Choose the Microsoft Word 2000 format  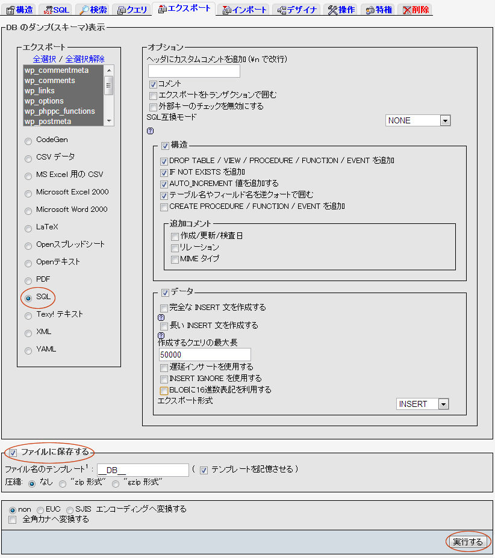(28, 211)
